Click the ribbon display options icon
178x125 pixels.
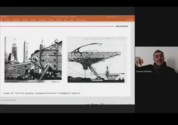click(120, 17)
